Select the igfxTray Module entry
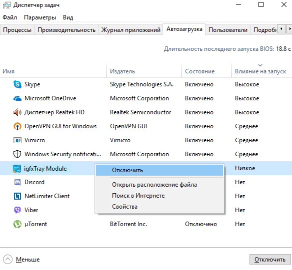This screenshot has height=270, width=292. tap(45, 169)
